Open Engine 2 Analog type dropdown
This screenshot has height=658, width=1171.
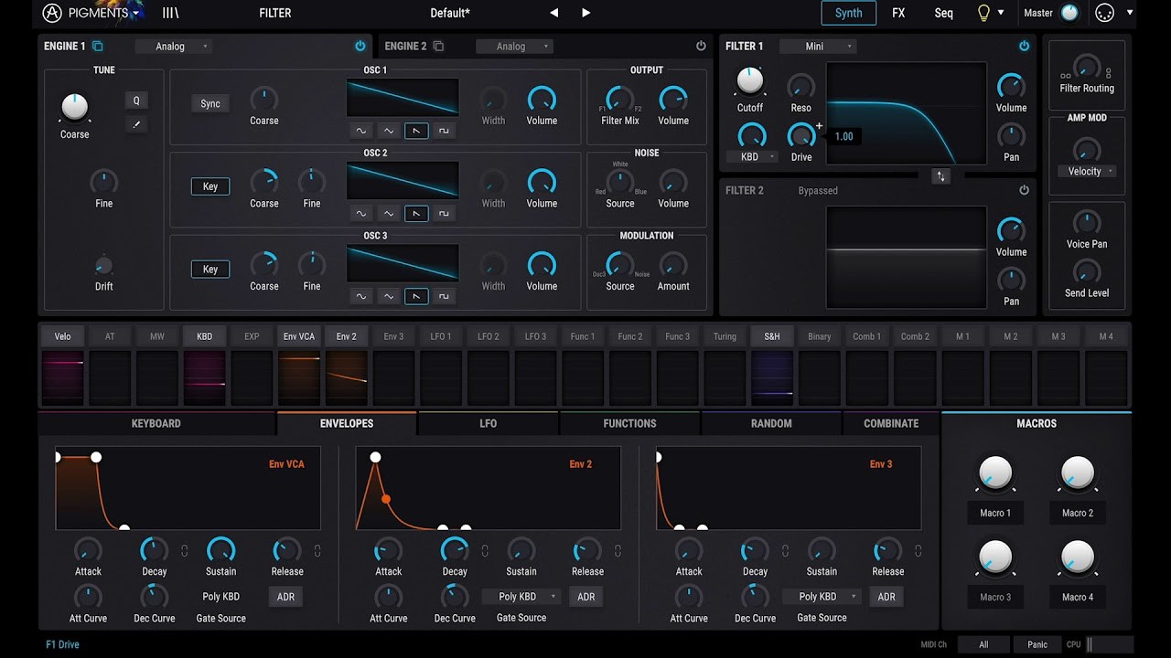514,47
